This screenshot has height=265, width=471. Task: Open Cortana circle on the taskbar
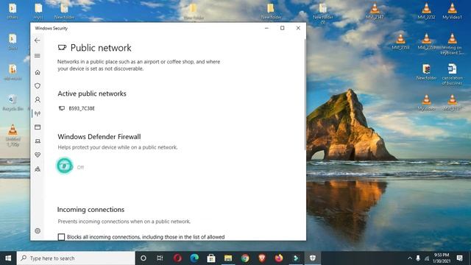tap(144, 258)
